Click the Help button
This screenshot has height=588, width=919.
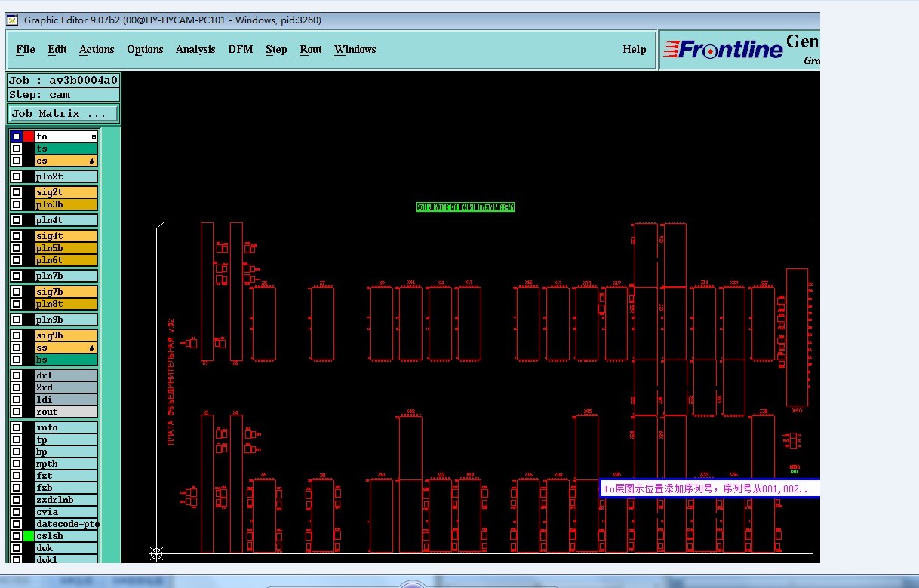(x=634, y=50)
